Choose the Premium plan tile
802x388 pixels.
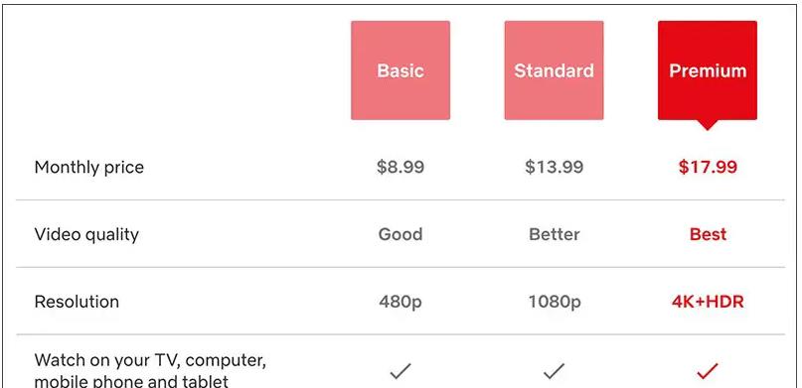coord(708,70)
